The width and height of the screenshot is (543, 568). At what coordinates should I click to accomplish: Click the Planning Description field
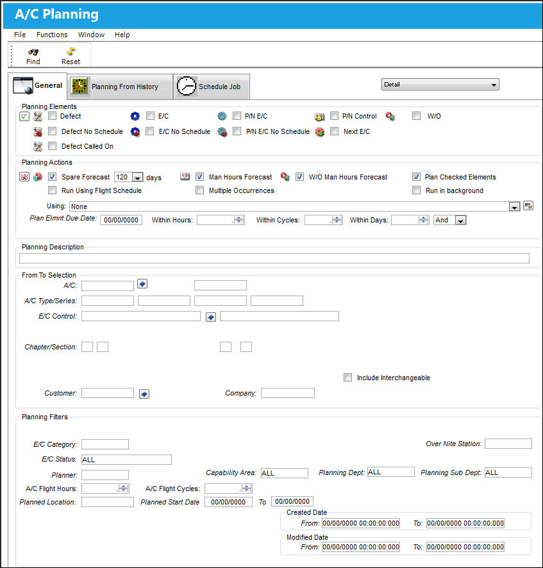click(x=274, y=258)
